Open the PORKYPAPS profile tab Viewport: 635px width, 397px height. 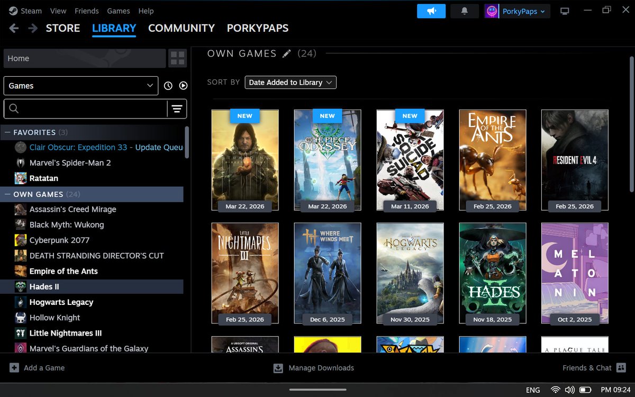point(258,28)
